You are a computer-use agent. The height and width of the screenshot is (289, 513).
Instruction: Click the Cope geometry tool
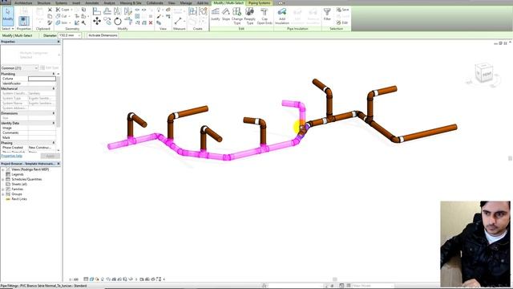click(x=64, y=10)
